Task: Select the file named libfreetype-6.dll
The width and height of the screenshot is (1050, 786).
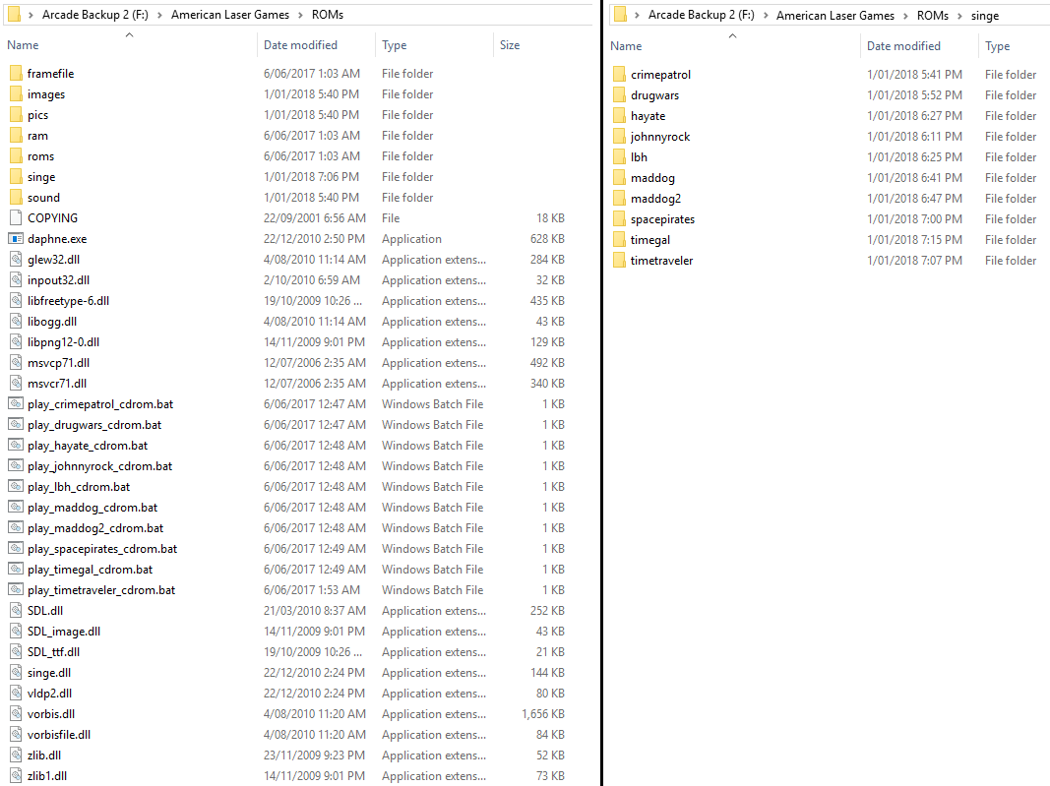Action: (68, 301)
